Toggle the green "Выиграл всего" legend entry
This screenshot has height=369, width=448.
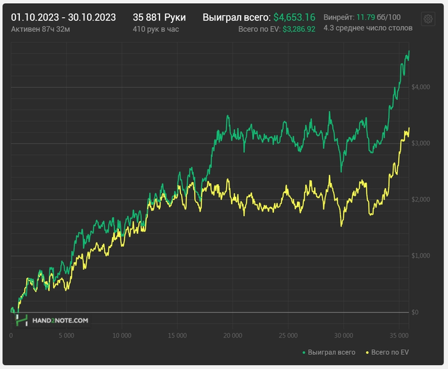329,352
